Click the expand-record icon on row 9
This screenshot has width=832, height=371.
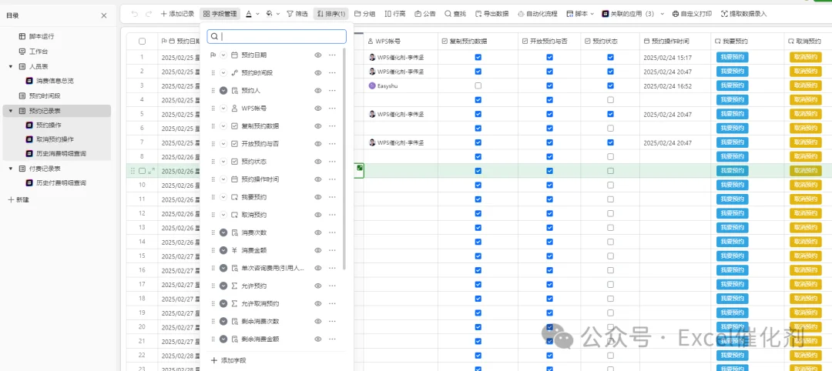tap(151, 171)
